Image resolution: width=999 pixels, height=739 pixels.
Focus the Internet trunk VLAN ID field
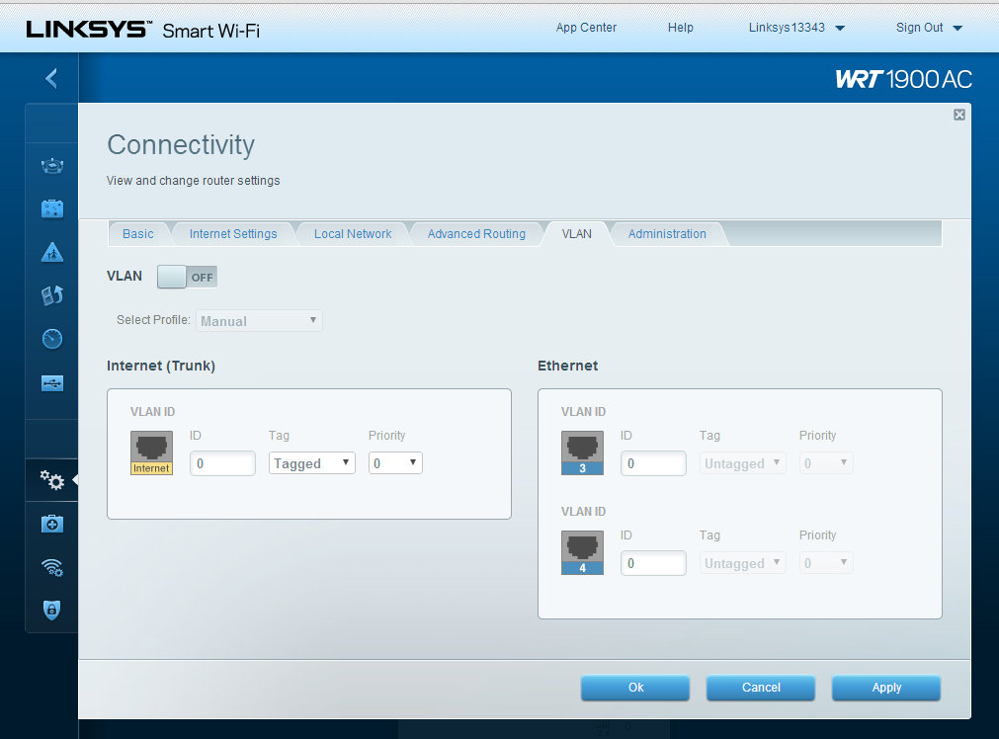click(x=222, y=463)
